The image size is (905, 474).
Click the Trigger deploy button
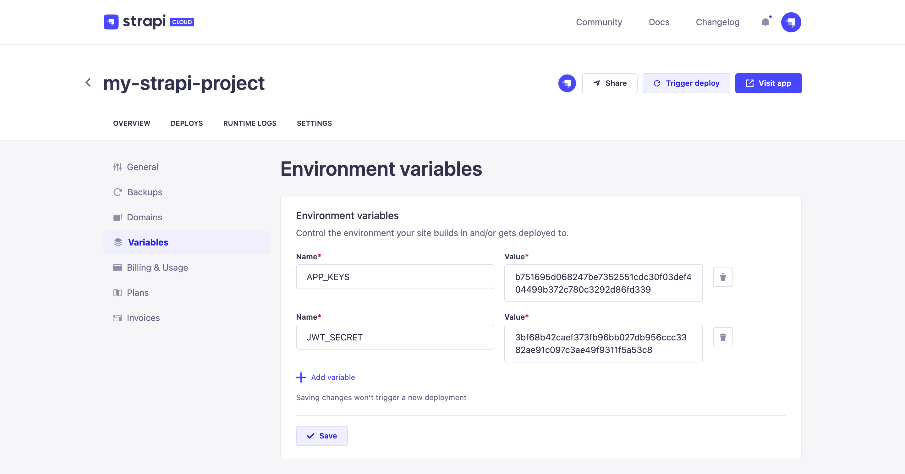pyautogui.click(x=686, y=83)
